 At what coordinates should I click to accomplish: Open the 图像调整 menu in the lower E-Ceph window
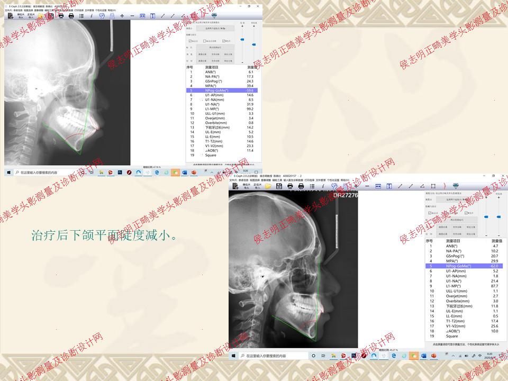click(266, 180)
